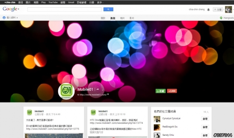The height and width of the screenshot is (138, 234).
Task: Click the Mobile01 author name on the 下午4:49 post
Action: tap(39, 111)
